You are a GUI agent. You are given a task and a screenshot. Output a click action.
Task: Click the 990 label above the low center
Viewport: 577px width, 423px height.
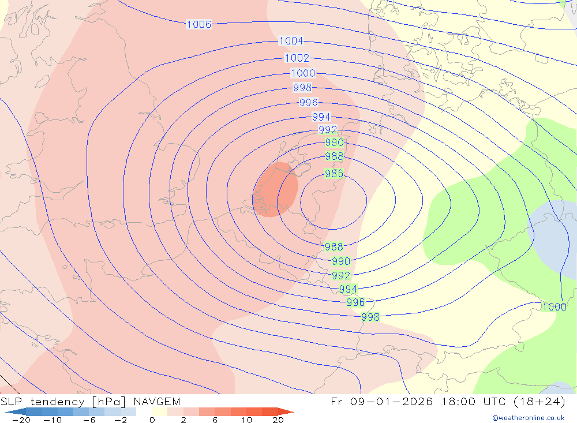[x=334, y=143]
